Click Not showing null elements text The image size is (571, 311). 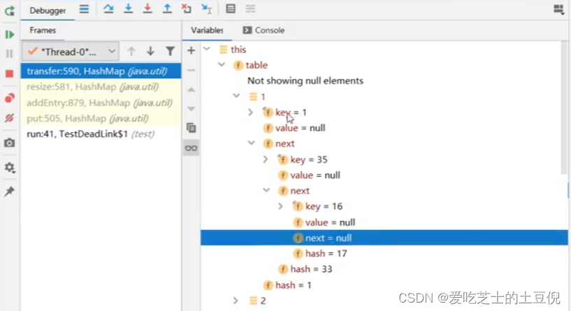(x=305, y=80)
